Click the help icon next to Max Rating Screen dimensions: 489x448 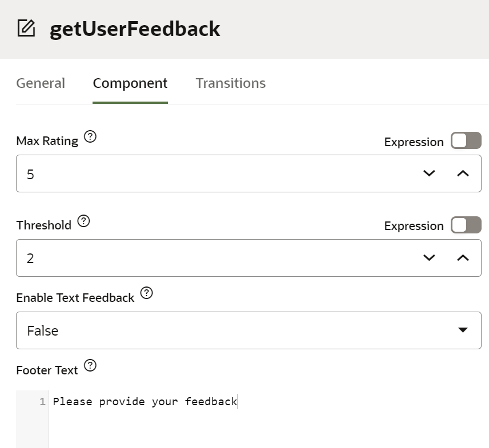[90, 137]
